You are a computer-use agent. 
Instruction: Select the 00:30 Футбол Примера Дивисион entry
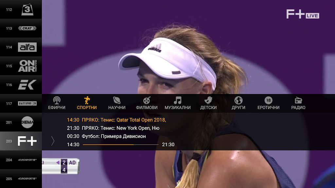[x=106, y=136]
